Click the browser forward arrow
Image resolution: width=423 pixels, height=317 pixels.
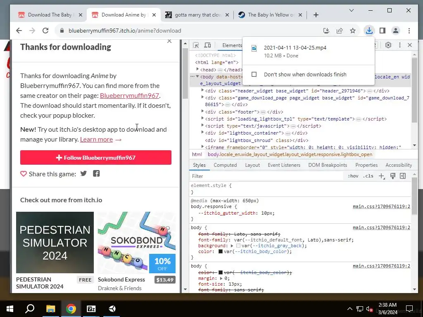click(32, 31)
